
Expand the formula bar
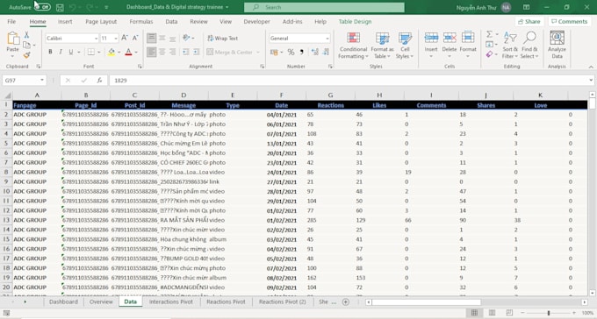point(591,81)
